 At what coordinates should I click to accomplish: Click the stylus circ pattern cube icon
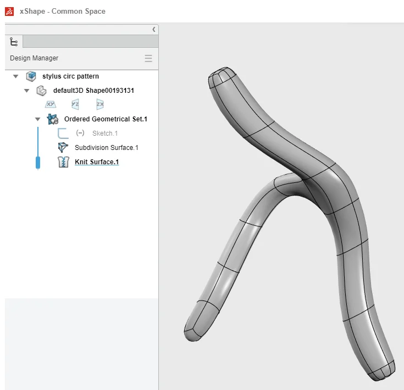tap(31, 76)
